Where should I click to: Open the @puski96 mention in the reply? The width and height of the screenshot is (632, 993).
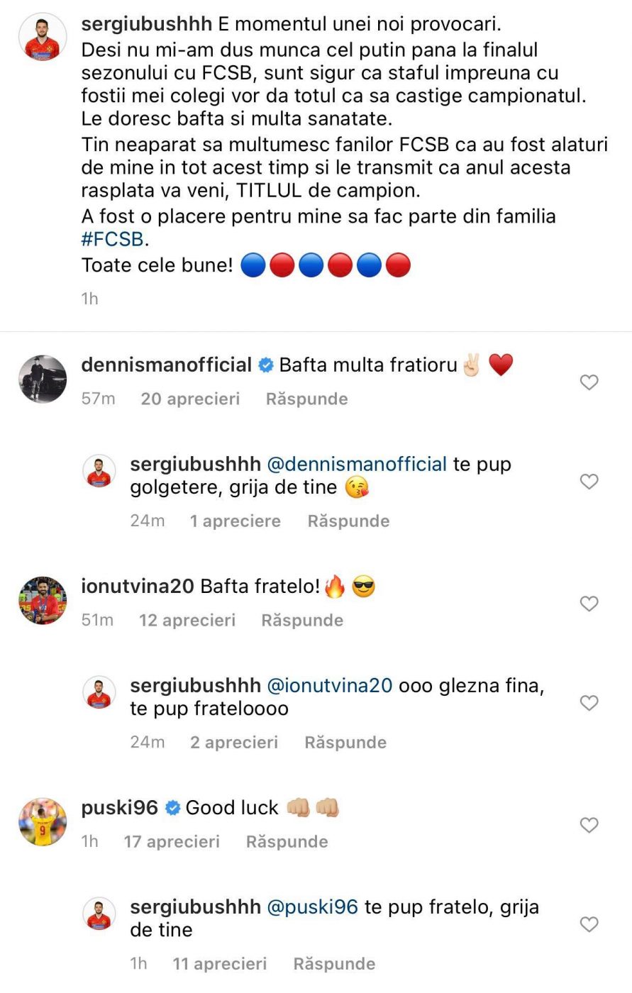(x=312, y=906)
